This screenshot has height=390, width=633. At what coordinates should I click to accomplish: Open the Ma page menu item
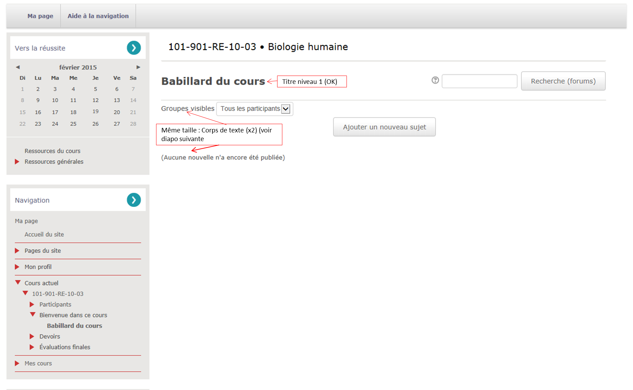tap(40, 16)
